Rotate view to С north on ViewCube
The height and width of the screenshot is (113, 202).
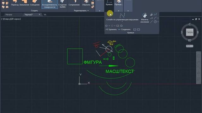190,24
